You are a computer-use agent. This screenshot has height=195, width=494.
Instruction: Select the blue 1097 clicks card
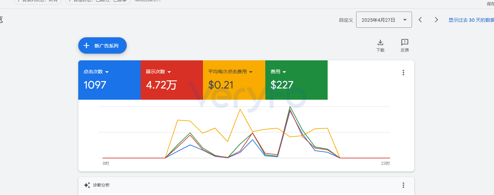(109, 80)
